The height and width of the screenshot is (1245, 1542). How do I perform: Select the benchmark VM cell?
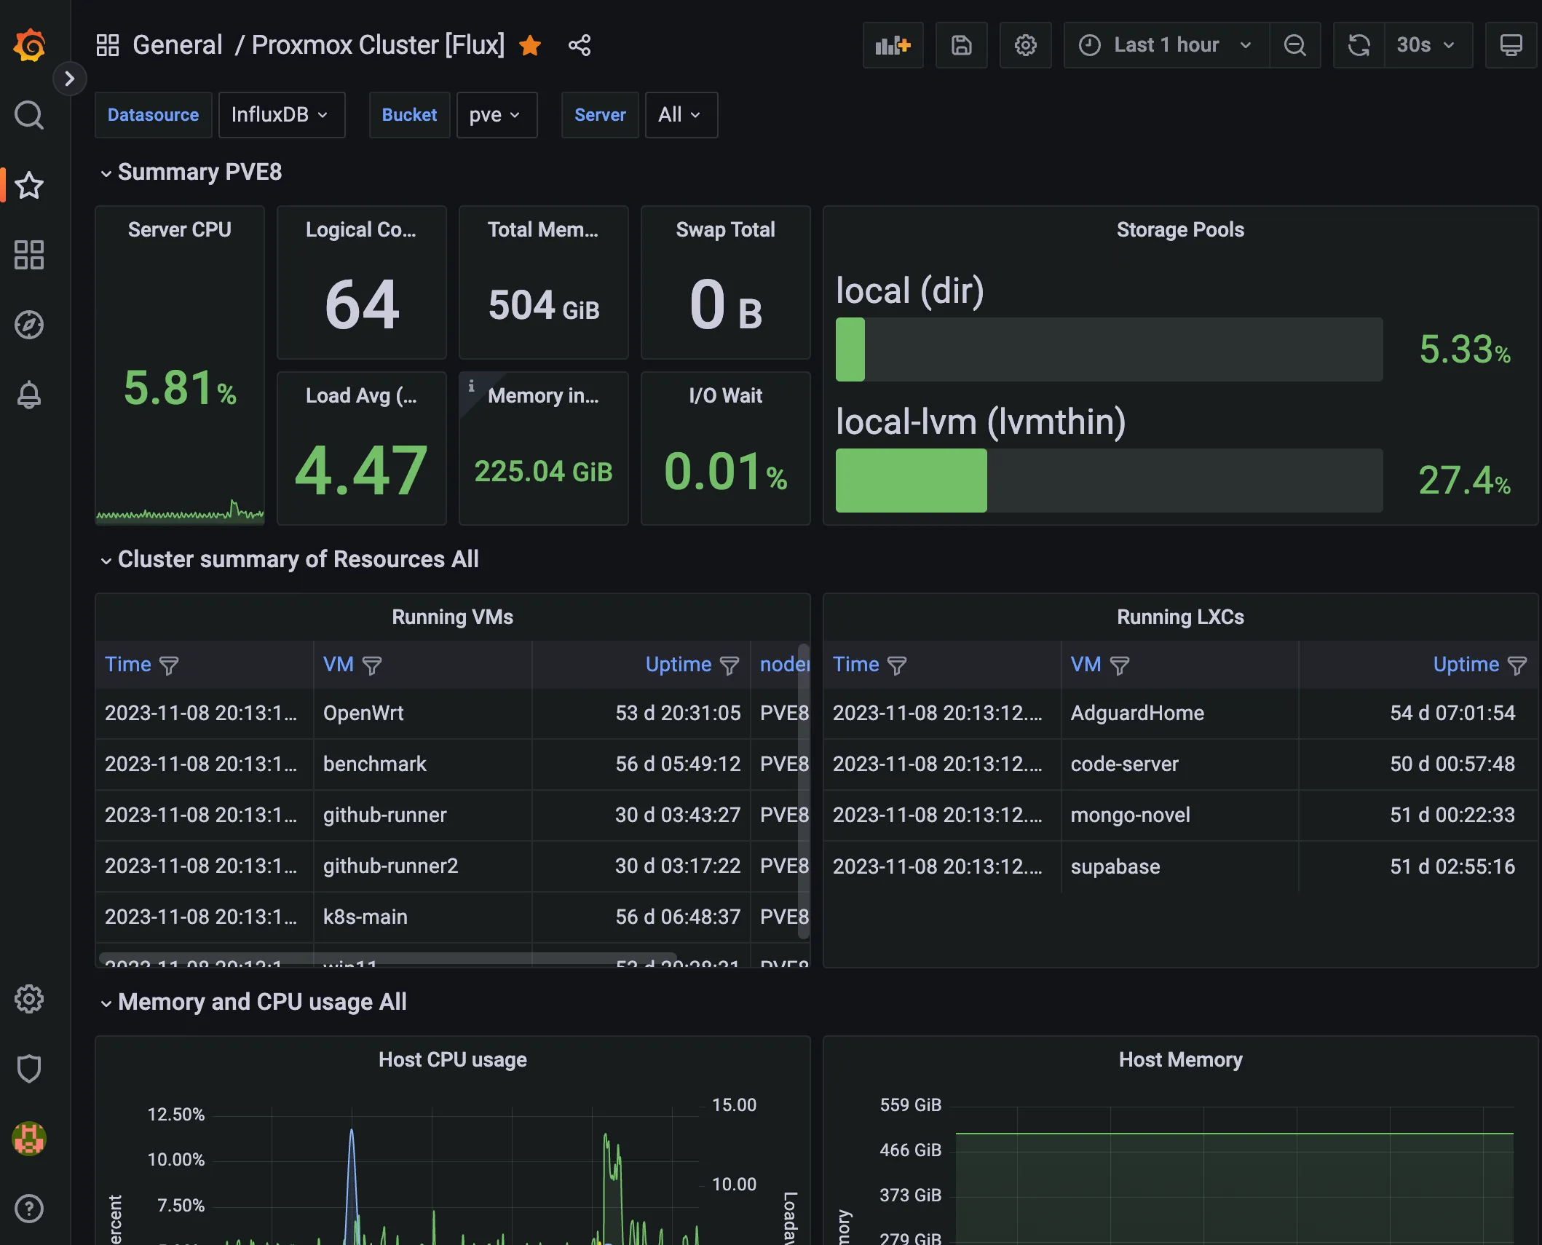(x=422, y=764)
